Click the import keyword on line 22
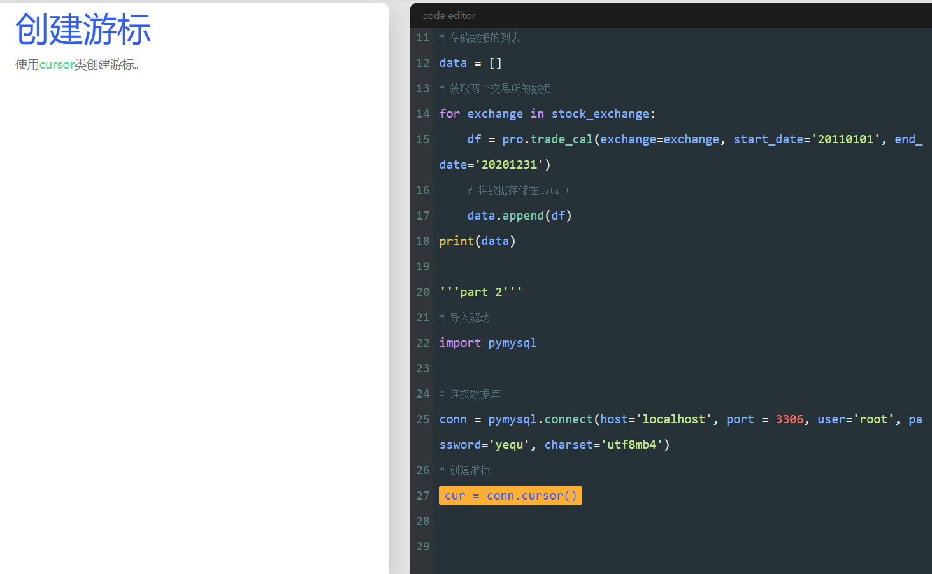 pyautogui.click(x=460, y=343)
